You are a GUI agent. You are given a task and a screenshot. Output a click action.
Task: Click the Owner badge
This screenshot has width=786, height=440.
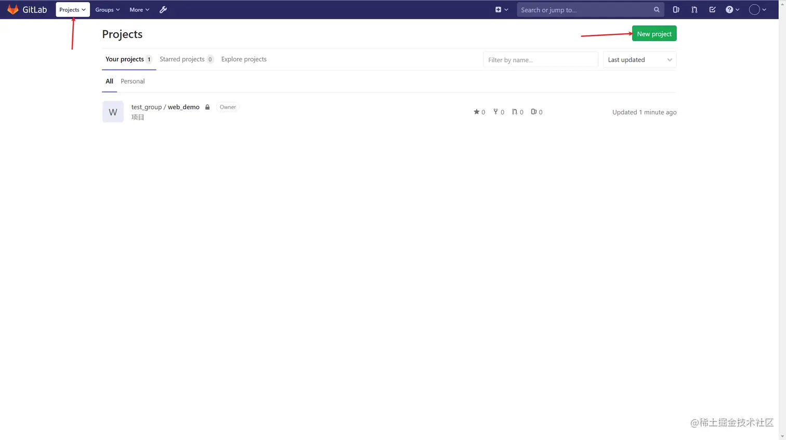228,107
